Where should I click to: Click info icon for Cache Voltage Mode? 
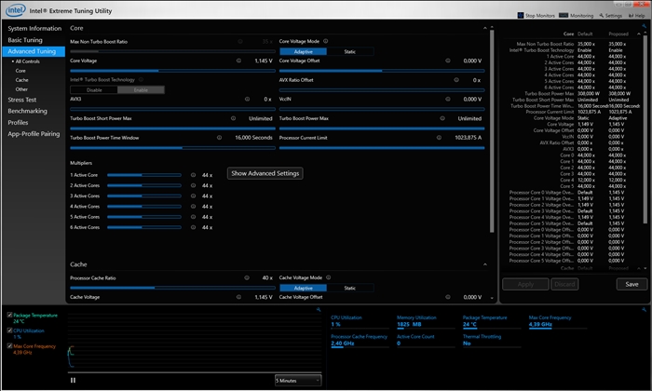(x=328, y=277)
